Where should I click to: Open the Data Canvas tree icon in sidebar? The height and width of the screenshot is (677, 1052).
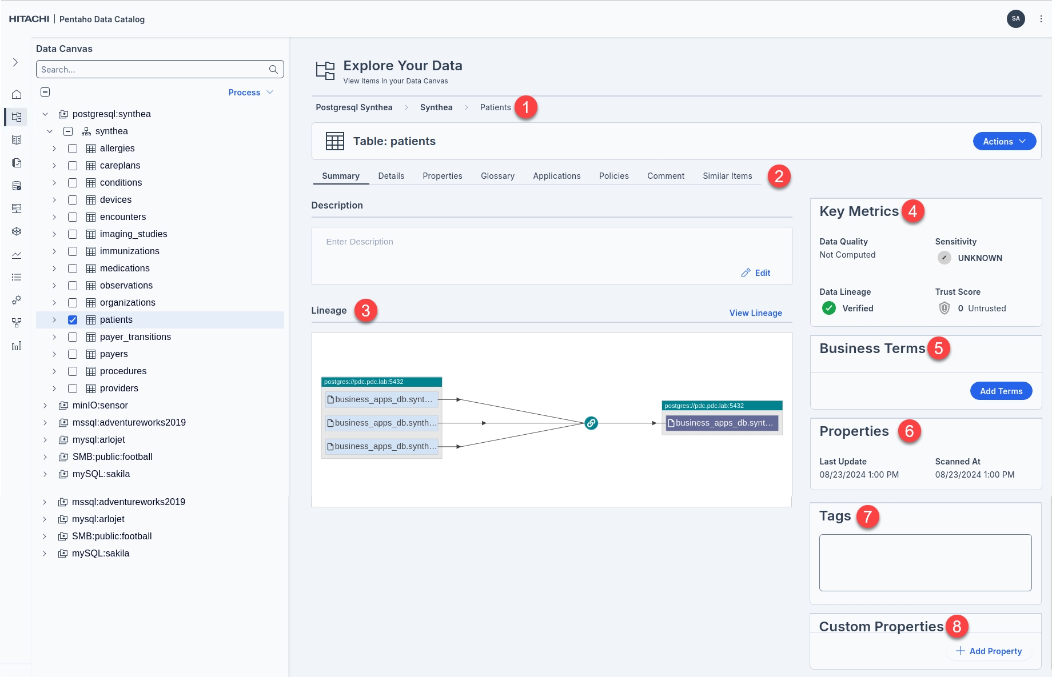coord(17,117)
